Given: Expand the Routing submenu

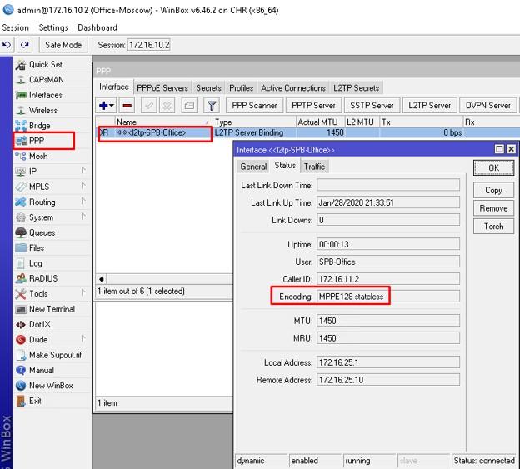Looking at the screenshot, I should 83,201.
